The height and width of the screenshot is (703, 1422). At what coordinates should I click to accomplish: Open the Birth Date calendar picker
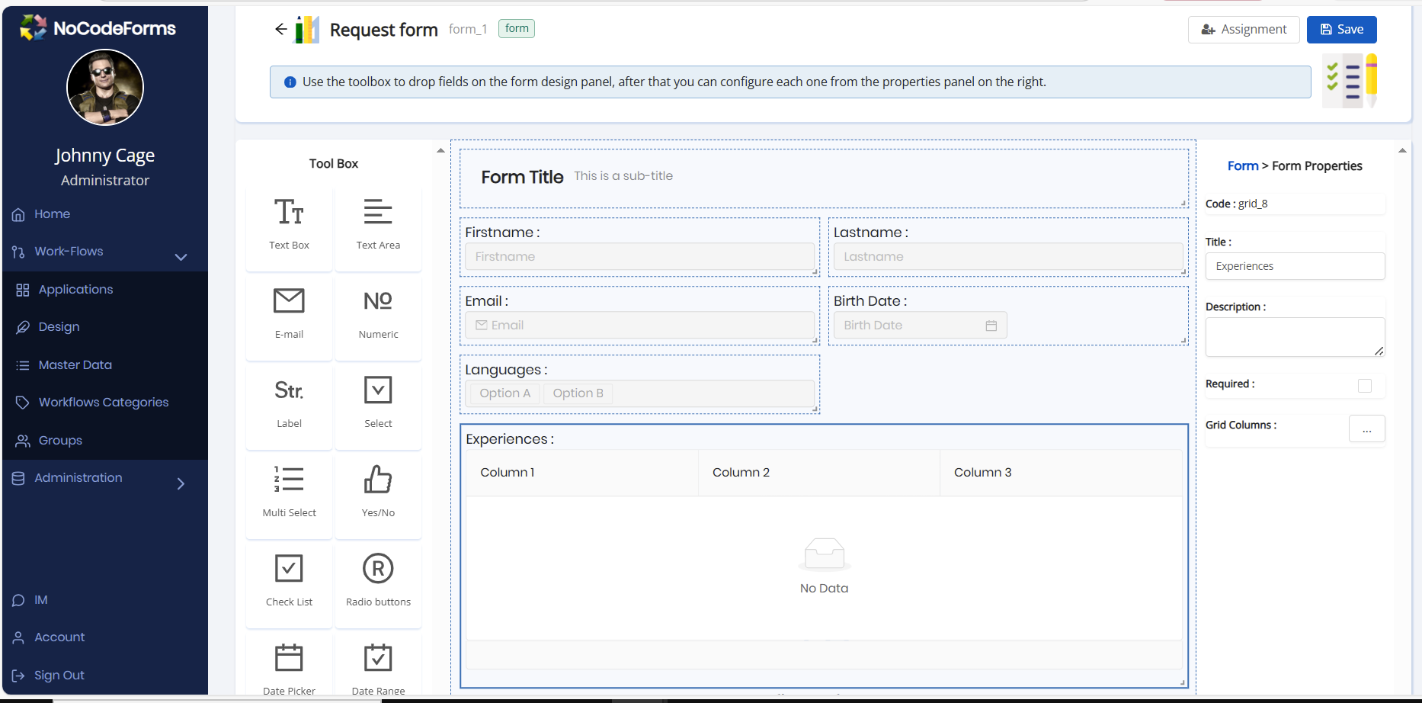pyautogui.click(x=991, y=326)
